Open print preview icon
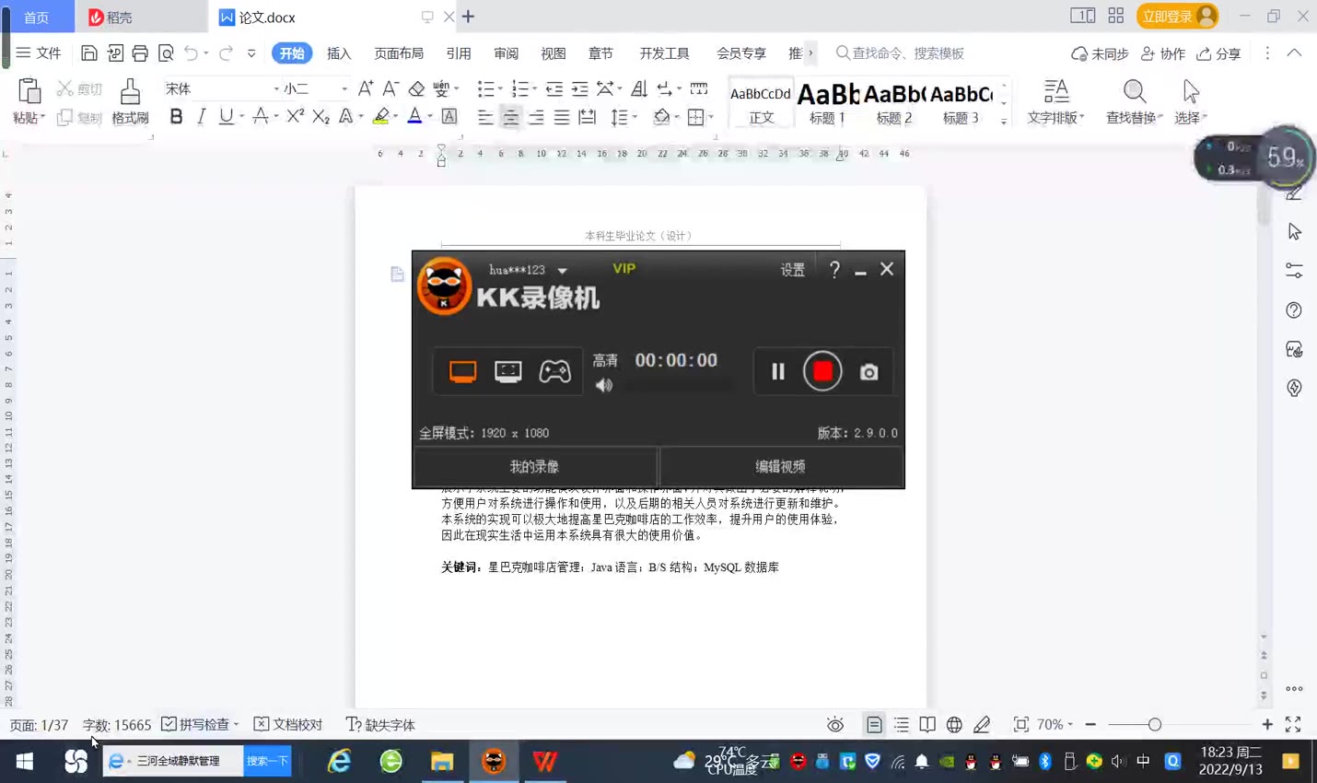 click(166, 53)
